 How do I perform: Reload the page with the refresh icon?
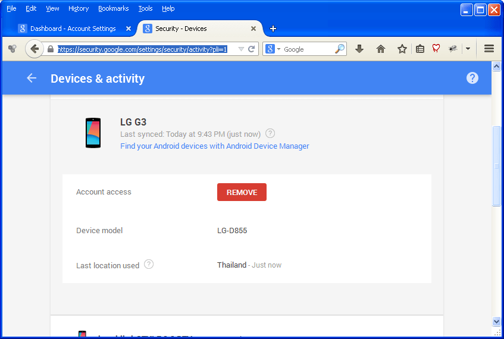251,49
